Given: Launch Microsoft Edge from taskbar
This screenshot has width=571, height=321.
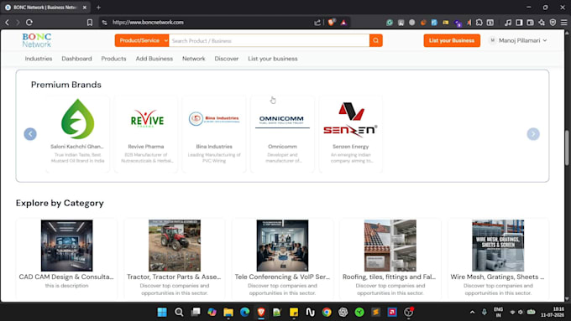Looking at the screenshot, I should (244, 312).
